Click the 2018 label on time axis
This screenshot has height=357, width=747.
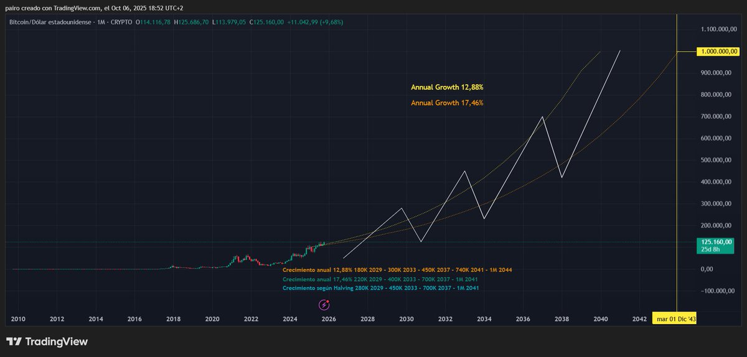(173, 319)
